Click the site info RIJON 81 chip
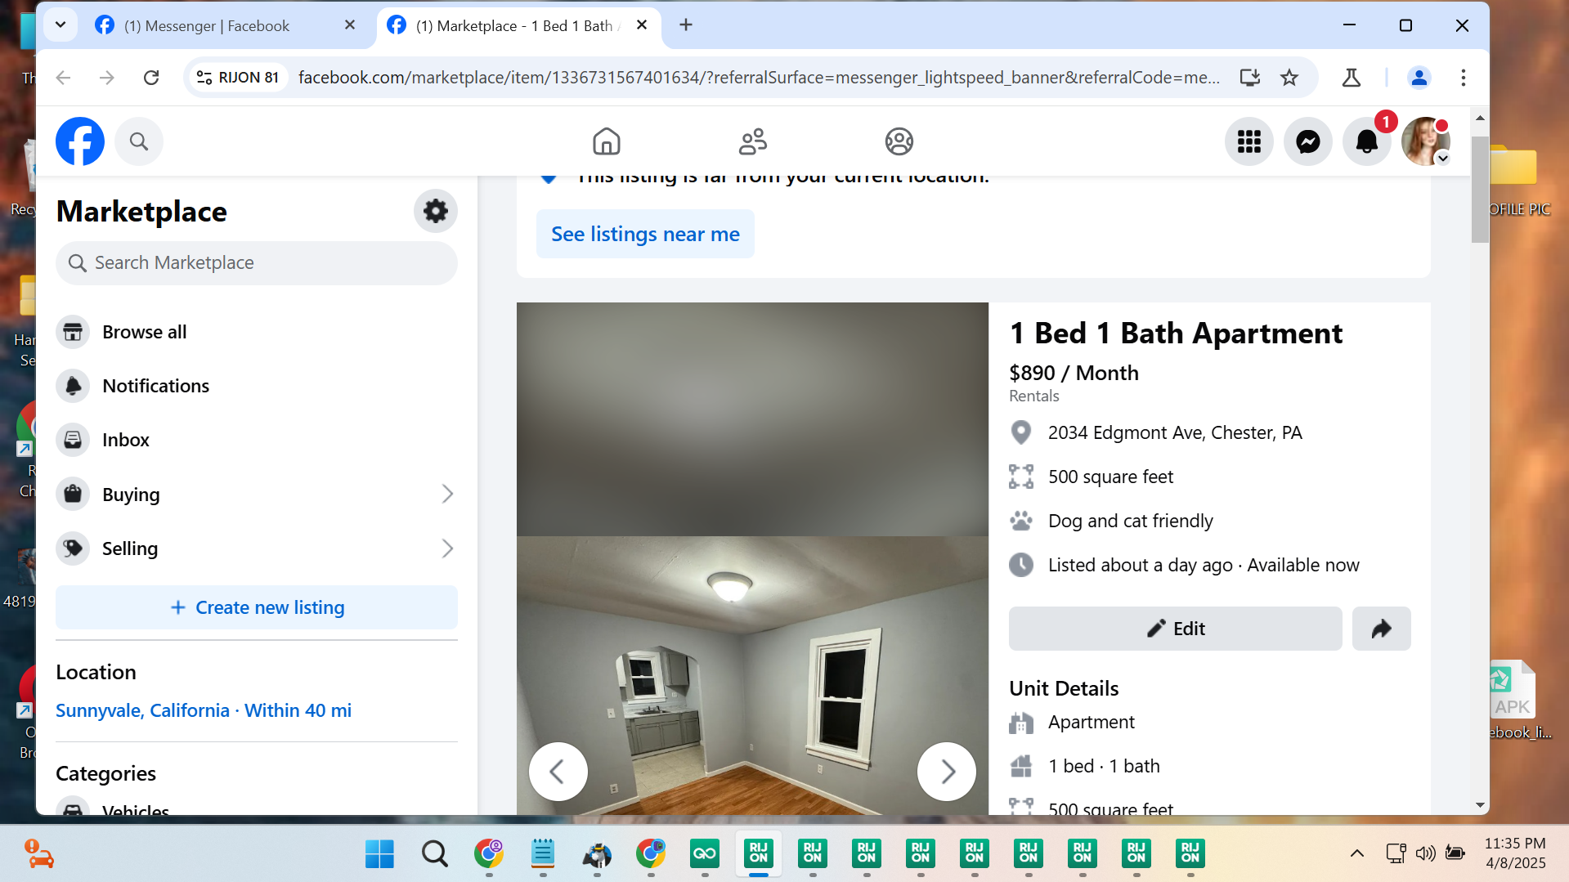1569x882 pixels. pyautogui.click(x=238, y=78)
